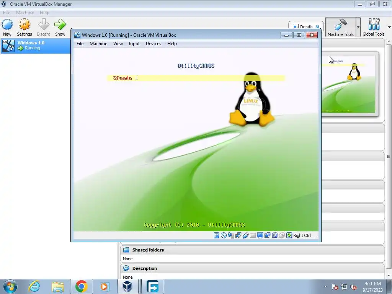The width and height of the screenshot is (392, 294).
Task: Minimize the Windows 1.0 VM window
Action: 286,35
